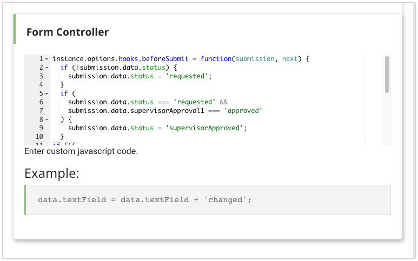Click the function keyword on line 1

216,59
